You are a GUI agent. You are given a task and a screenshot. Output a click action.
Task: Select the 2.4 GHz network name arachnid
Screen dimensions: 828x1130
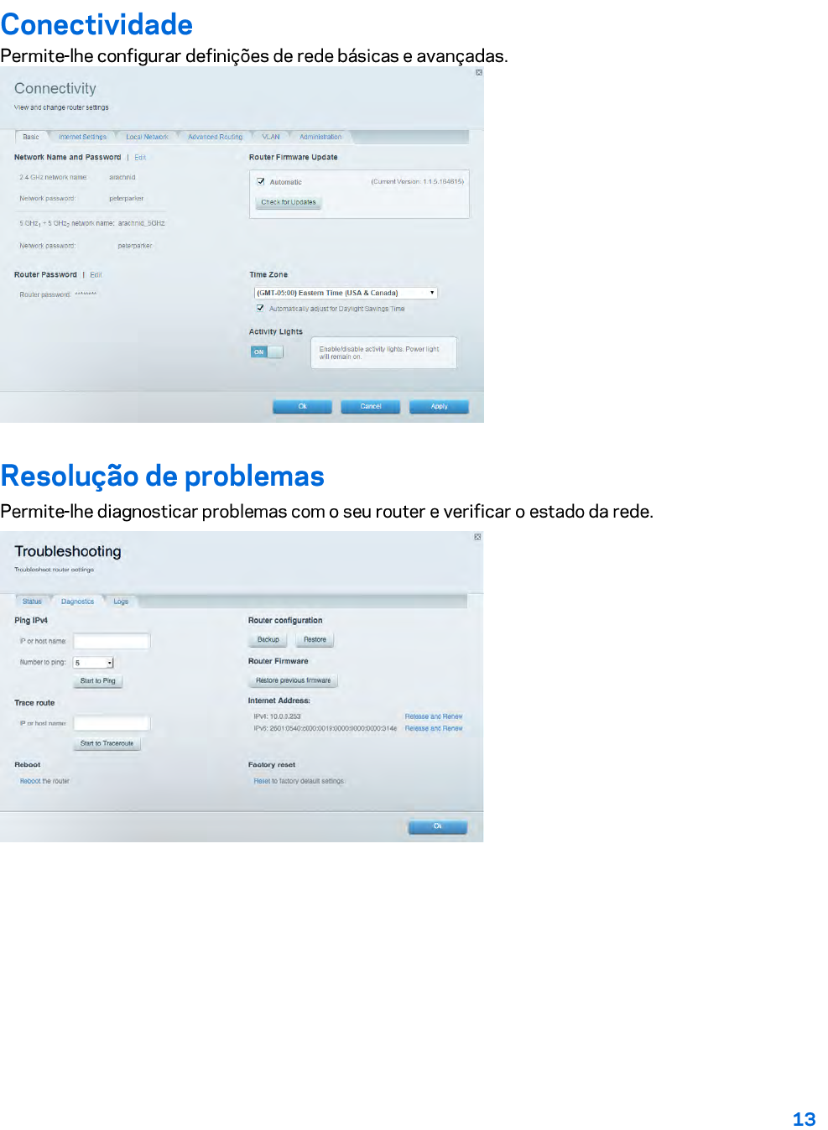pyautogui.click(x=122, y=178)
